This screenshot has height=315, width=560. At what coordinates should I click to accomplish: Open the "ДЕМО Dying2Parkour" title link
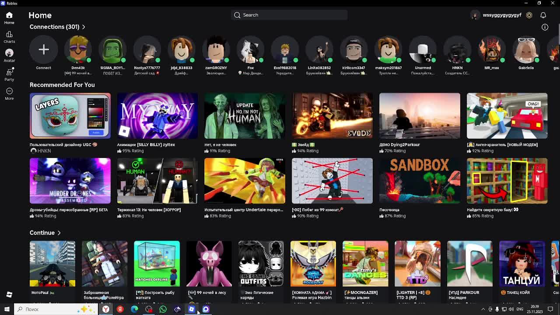click(x=399, y=145)
